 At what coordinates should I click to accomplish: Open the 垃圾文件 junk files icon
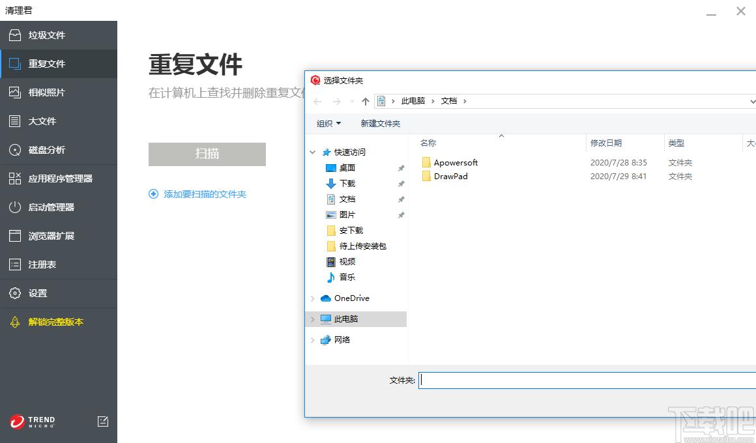coord(15,35)
